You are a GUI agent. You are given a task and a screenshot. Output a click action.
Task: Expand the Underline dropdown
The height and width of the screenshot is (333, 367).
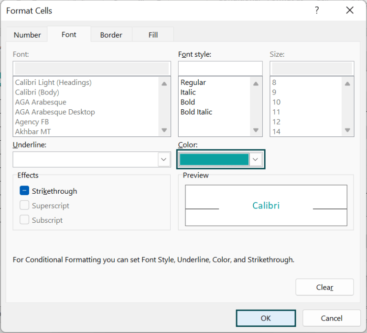click(x=163, y=159)
